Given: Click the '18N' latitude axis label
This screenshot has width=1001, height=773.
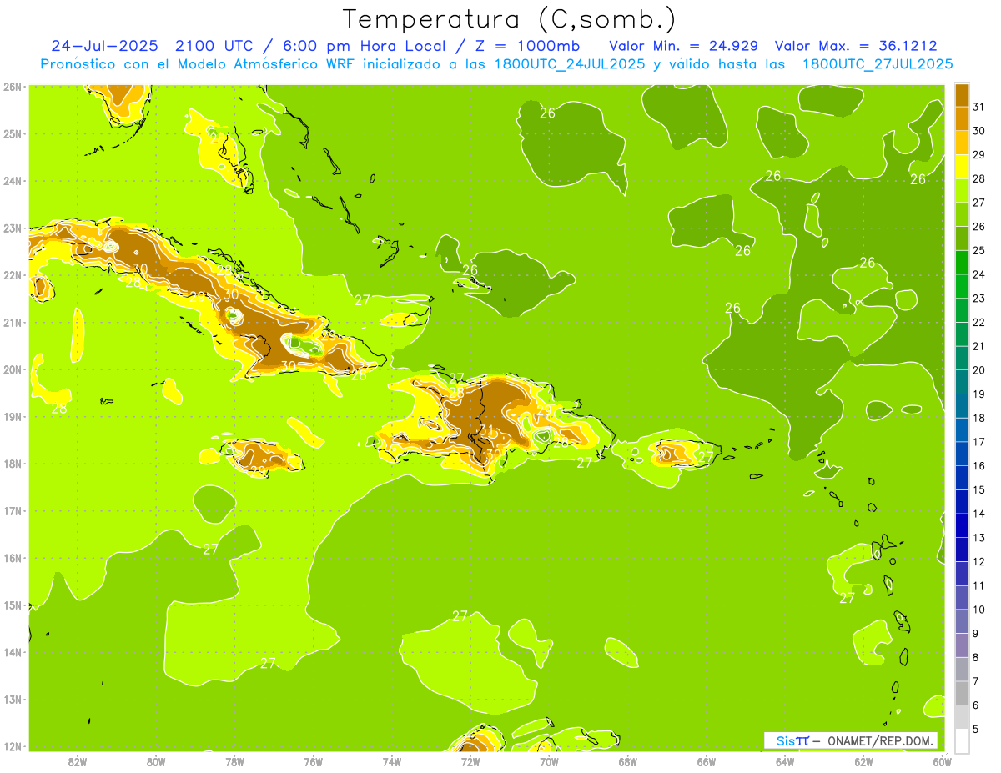Looking at the screenshot, I should [13, 464].
